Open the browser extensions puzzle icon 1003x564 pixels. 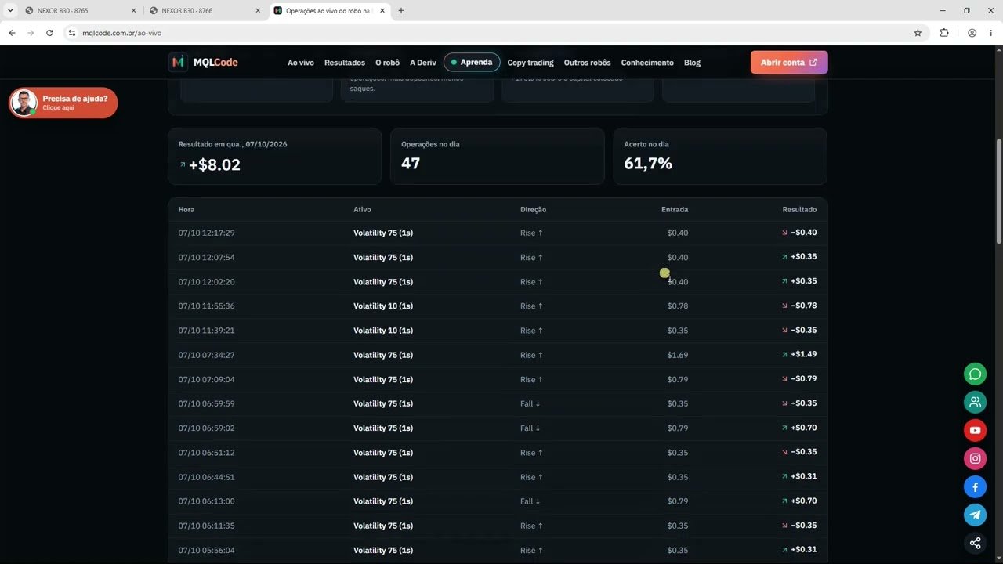(944, 33)
